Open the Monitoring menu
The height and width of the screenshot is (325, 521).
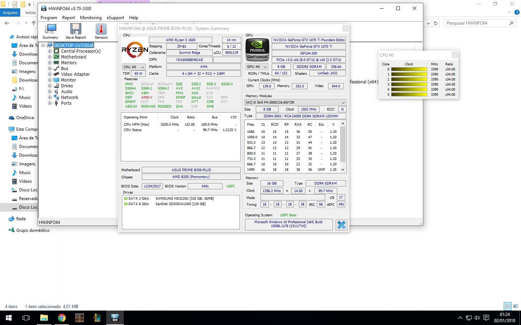point(90,17)
